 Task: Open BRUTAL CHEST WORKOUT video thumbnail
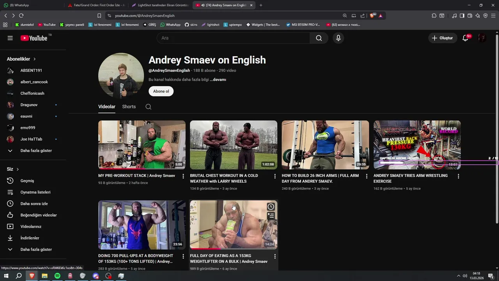[234, 145]
